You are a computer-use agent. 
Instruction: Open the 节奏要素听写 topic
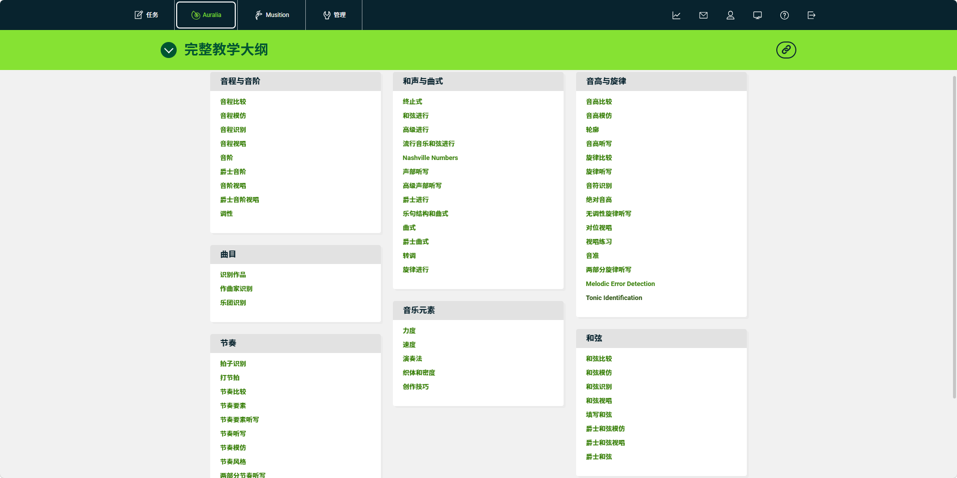(240, 419)
